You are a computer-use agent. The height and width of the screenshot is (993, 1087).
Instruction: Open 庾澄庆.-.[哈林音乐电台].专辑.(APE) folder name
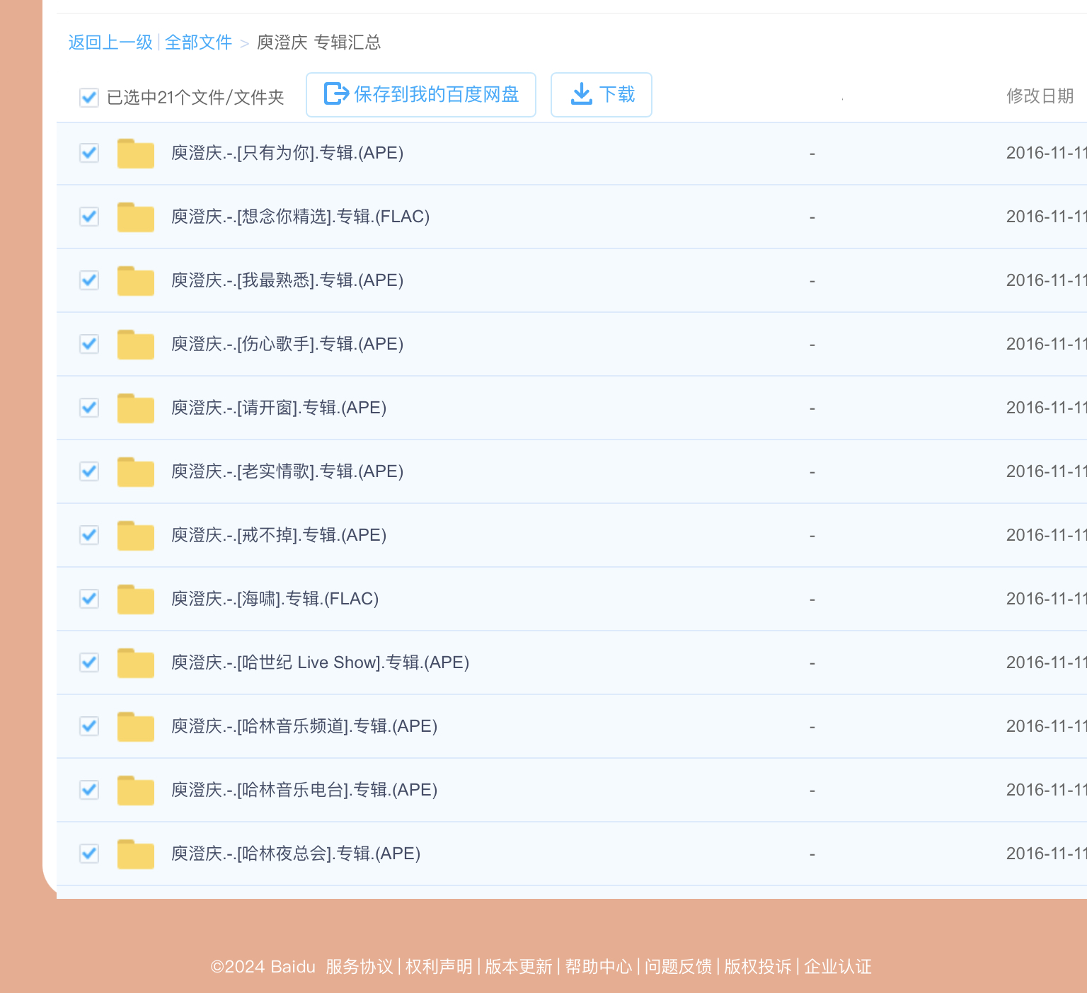pyautogui.click(x=304, y=790)
